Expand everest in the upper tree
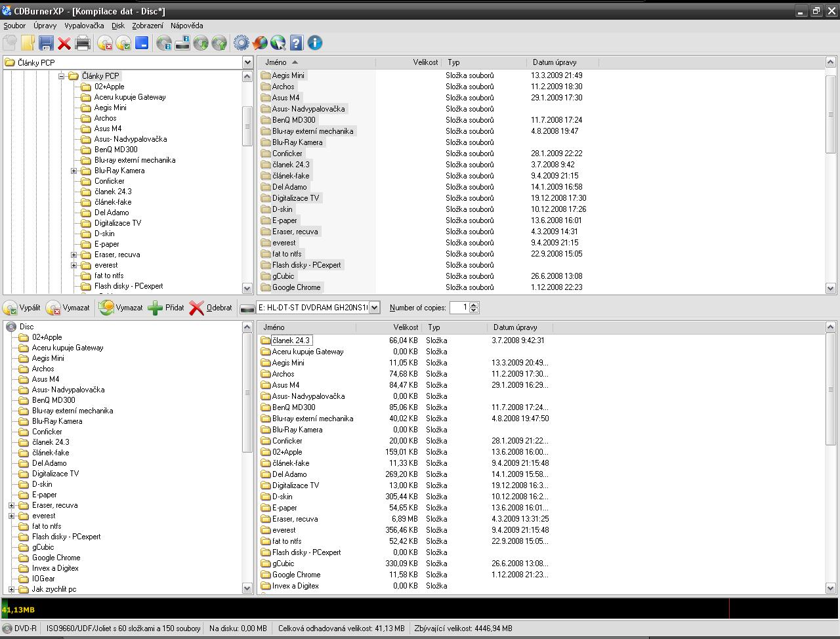 pyautogui.click(x=74, y=265)
